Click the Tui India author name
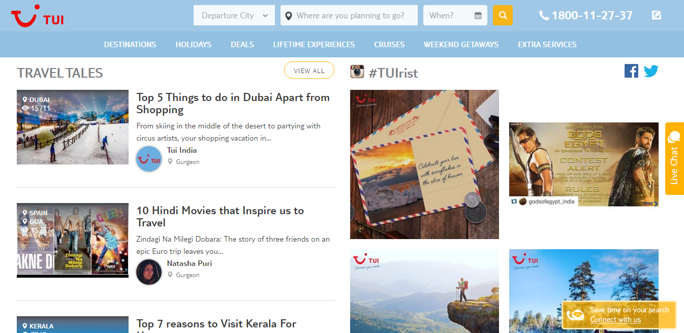684x333 pixels. [182, 150]
